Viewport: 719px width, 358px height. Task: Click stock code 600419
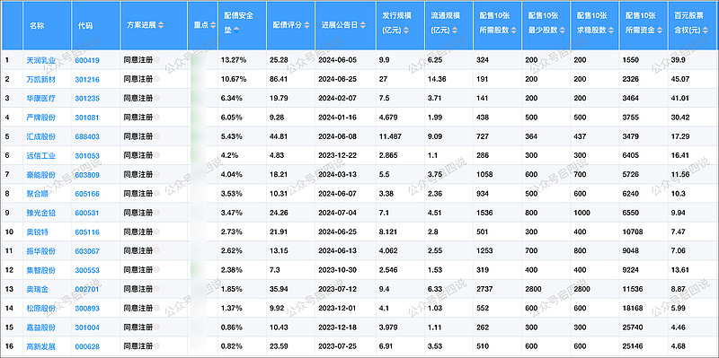[87, 60]
